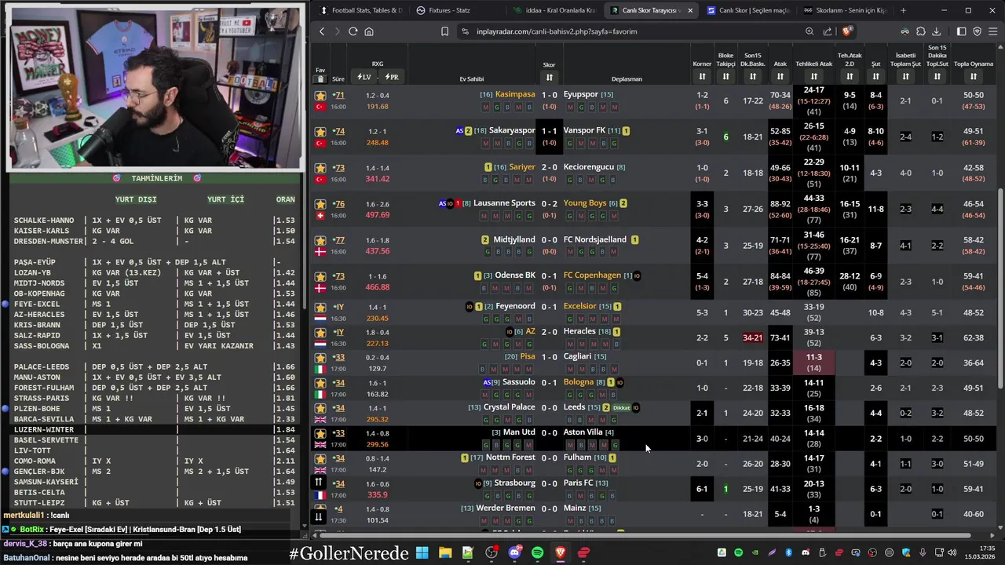Toggle favorite star for Odense BK match
This screenshot has width=1005, height=565.
point(320,276)
